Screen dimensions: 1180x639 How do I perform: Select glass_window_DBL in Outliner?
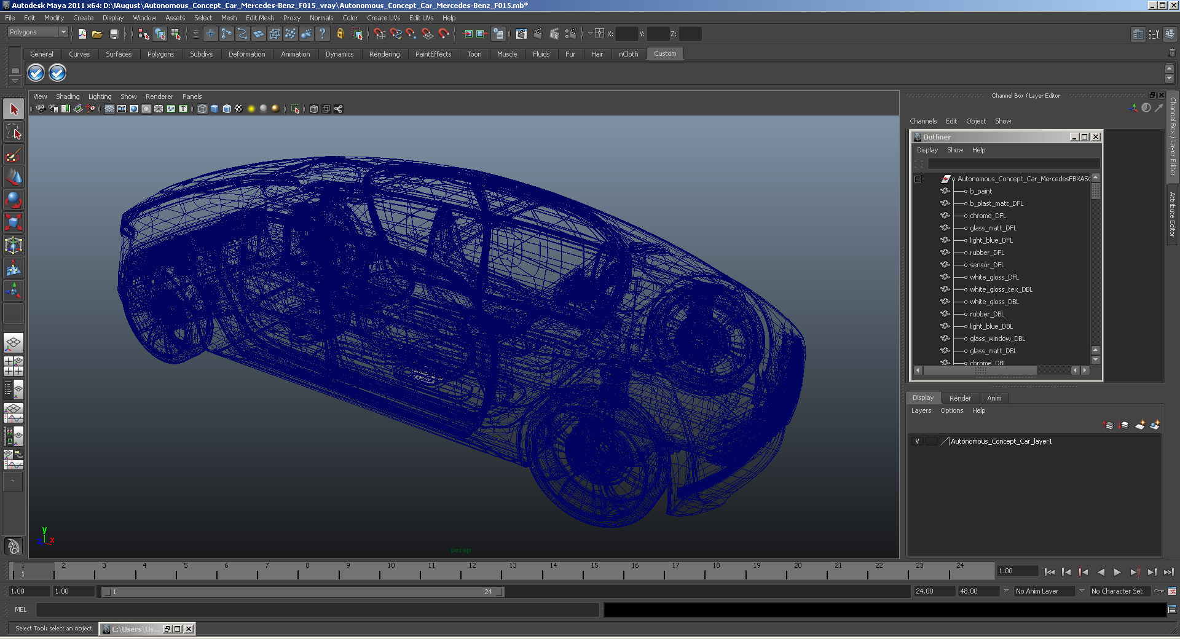[x=997, y=339]
